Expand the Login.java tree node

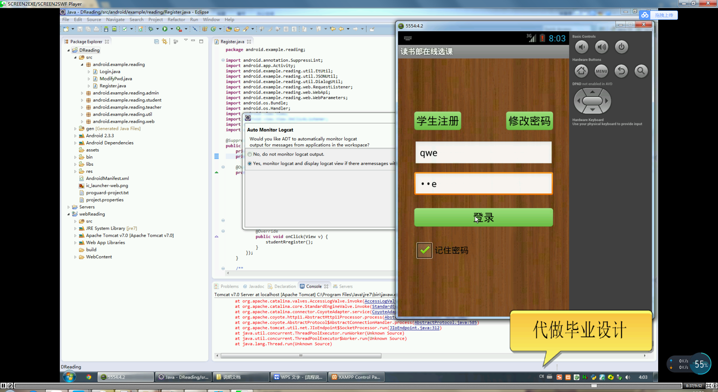pyautogui.click(x=89, y=72)
